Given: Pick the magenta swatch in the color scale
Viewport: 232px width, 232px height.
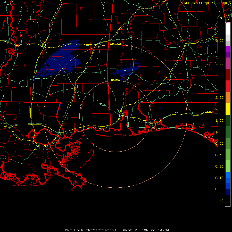Looking at the screenshot, I should pyautogui.click(x=228, y=49).
